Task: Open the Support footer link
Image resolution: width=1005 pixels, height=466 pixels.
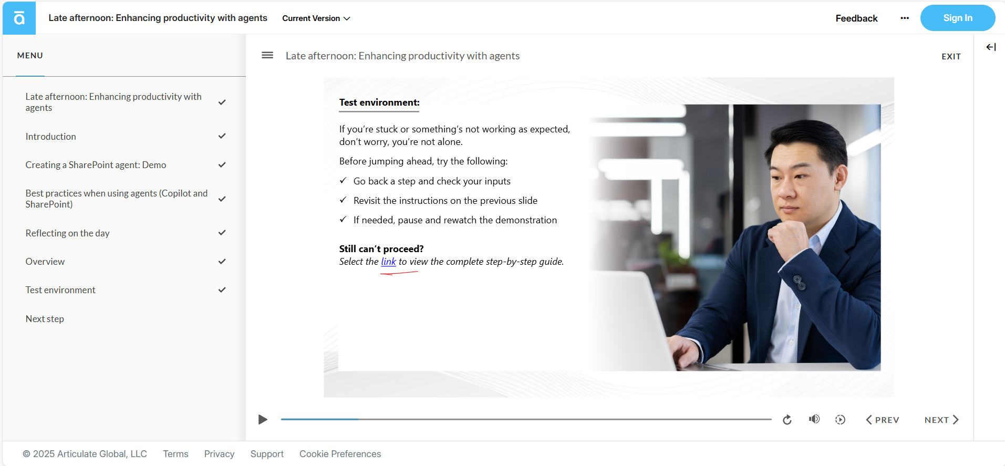Action: pyautogui.click(x=267, y=454)
